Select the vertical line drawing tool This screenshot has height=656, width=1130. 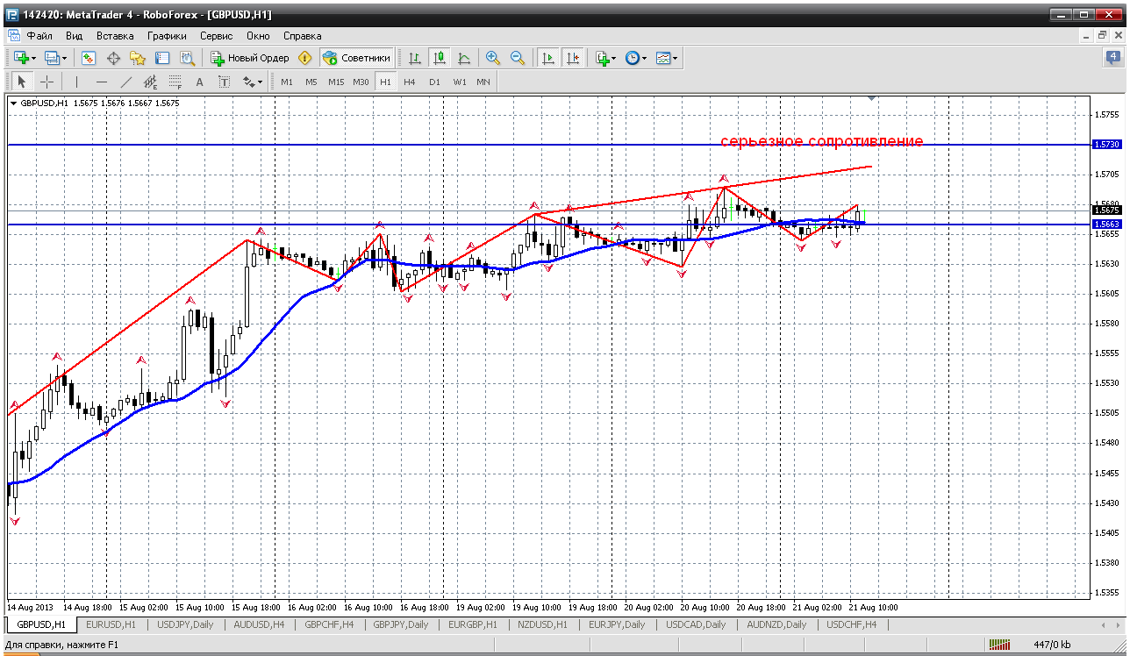pos(76,82)
